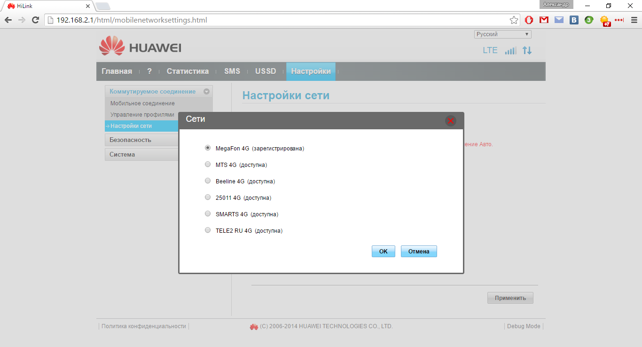Screen dimensions: 642x347
Task: Click the browser address bar URL
Action: 132,20
